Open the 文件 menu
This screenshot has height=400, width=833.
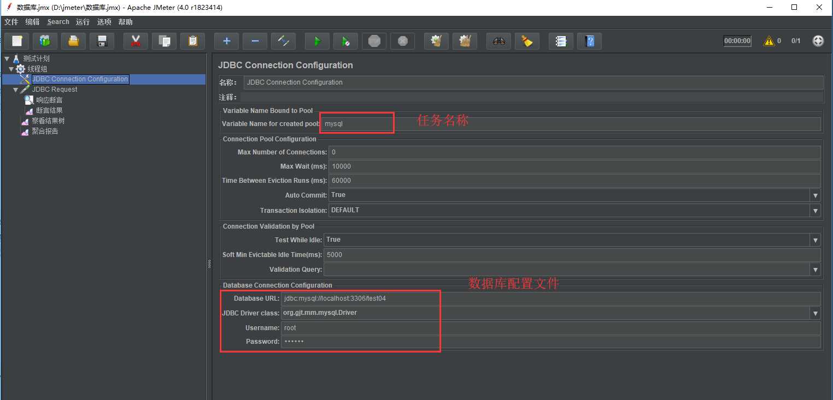point(11,22)
